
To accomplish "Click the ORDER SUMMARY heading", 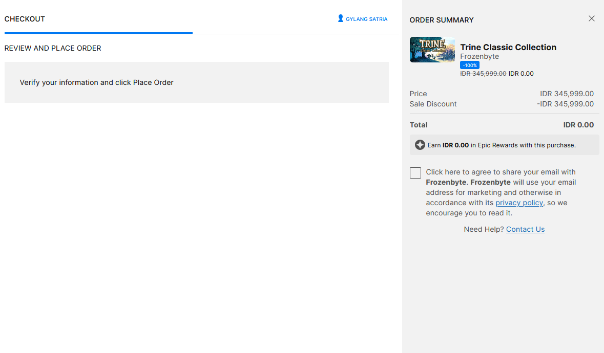I will coord(441,20).
